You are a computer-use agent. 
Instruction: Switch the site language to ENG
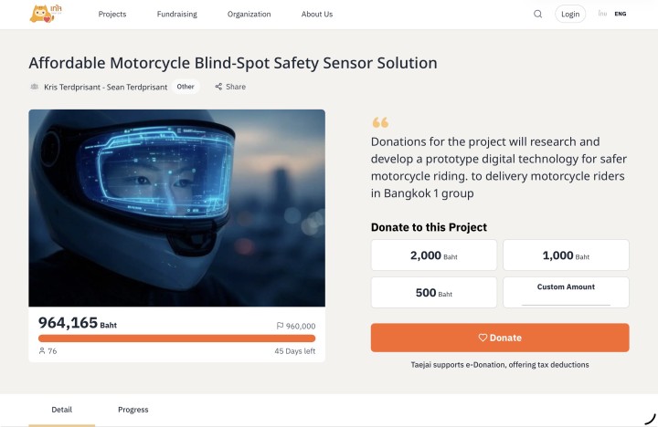[621, 14]
